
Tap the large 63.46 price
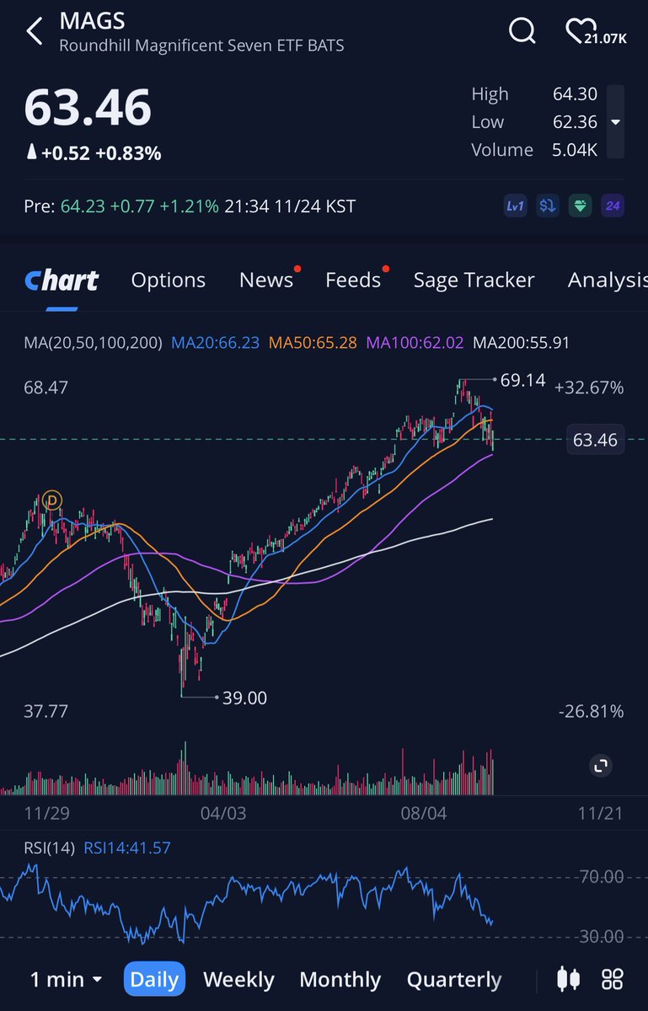point(88,108)
